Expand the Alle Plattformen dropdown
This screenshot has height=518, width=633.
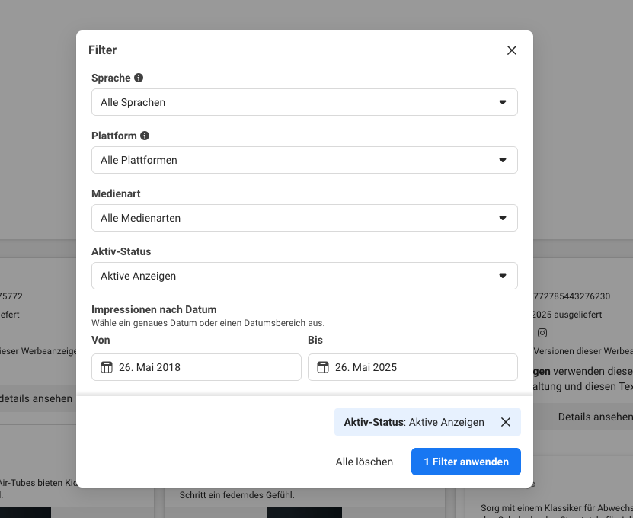pos(305,160)
